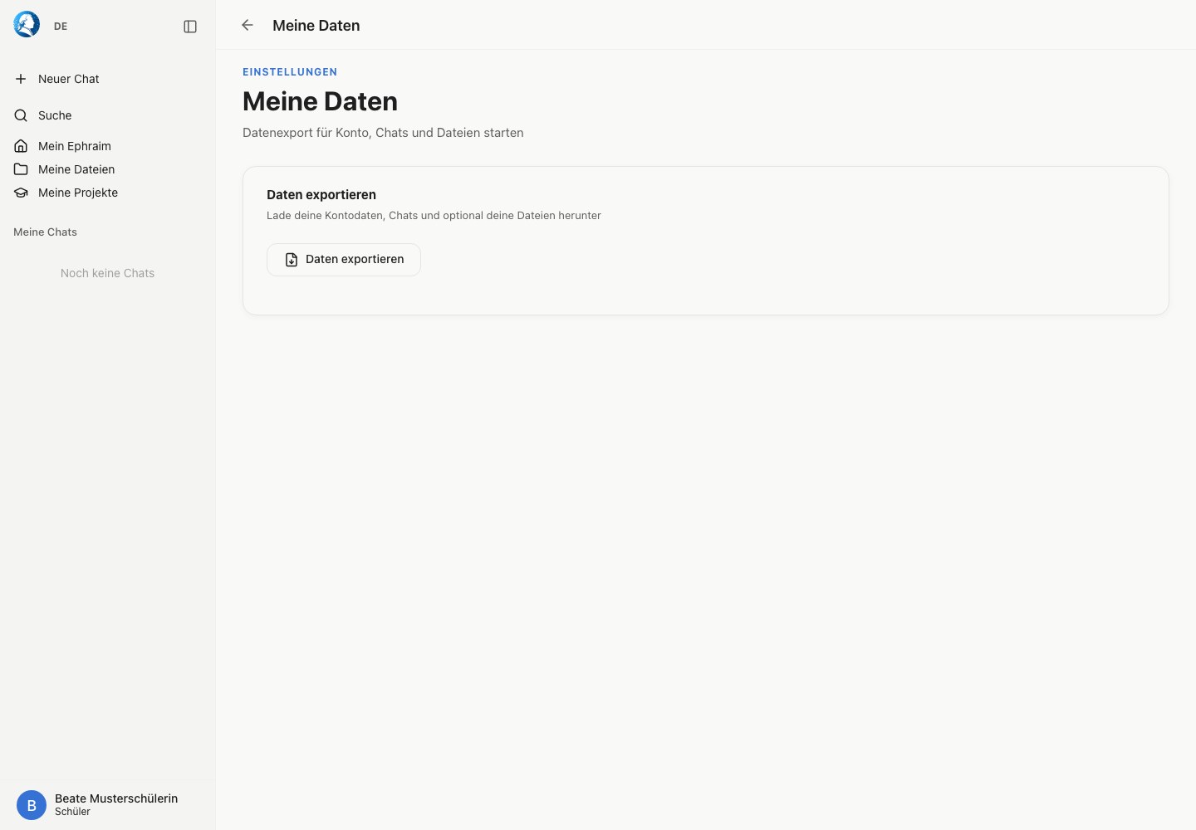Click the avatar B circle
Viewport: 1196px width, 830px height.
[32, 805]
